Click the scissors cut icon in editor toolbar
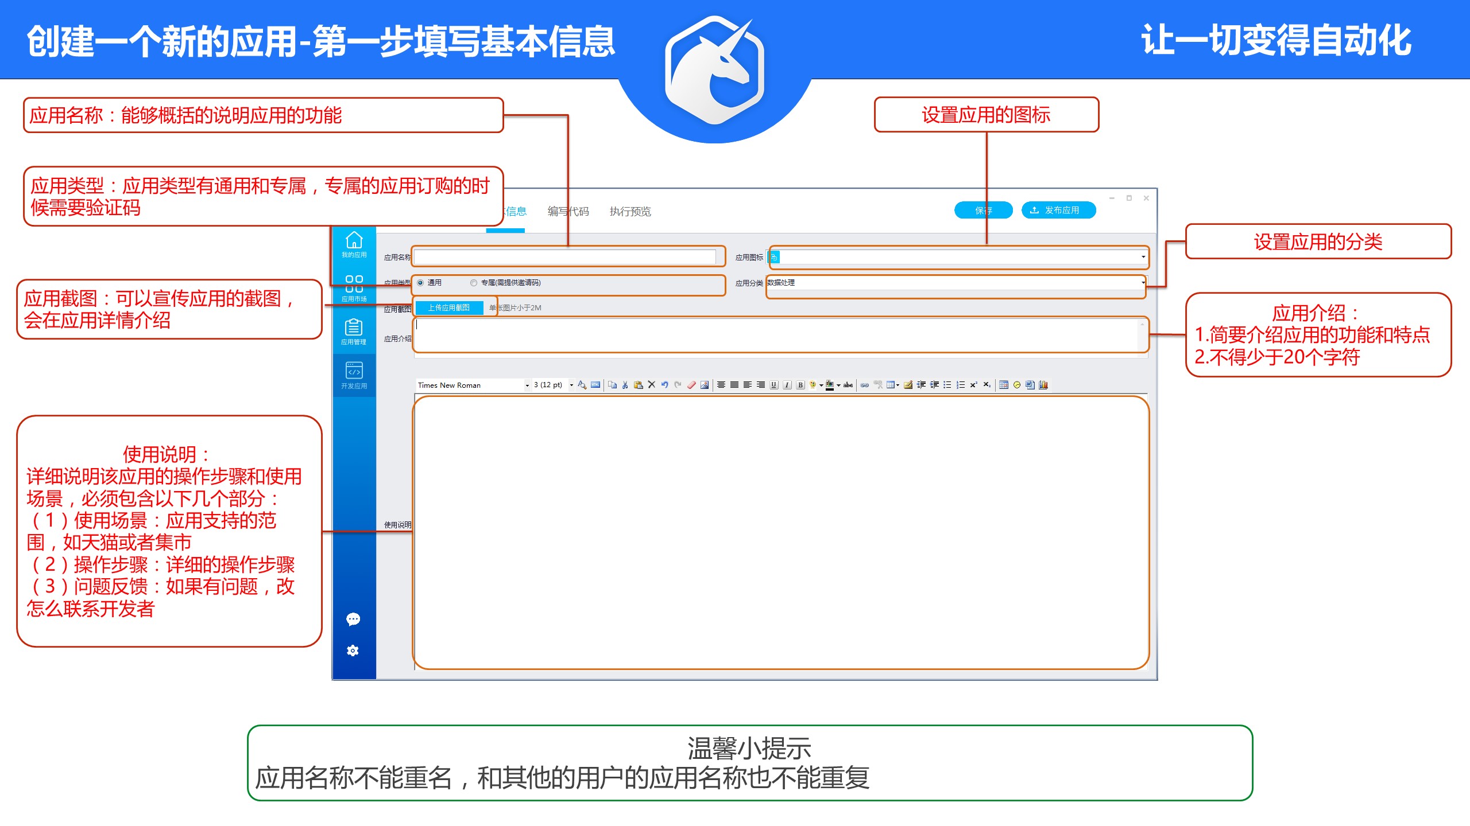The height and width of the screenshot is (826, 1470). point(625,385)
